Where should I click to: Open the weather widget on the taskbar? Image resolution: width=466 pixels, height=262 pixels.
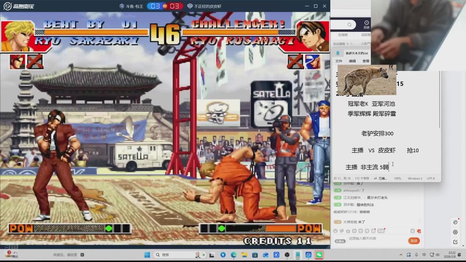point(12,254)
